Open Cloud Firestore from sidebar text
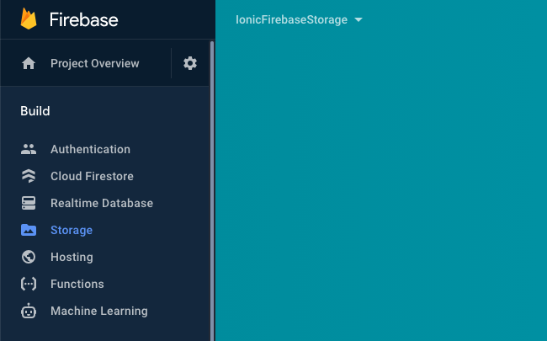Viewport: 547px width, 341px height. click(92, 177)
